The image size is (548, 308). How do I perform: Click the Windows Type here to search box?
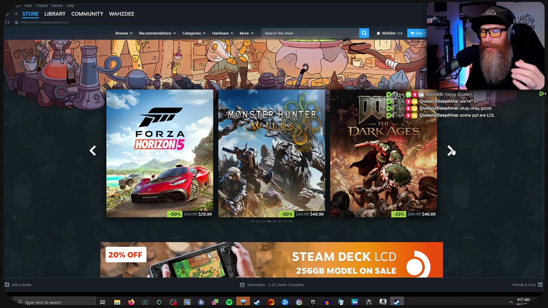click(54, 302)
